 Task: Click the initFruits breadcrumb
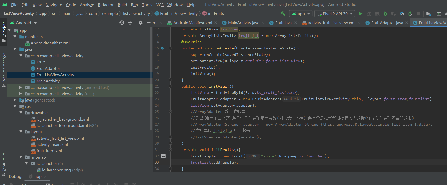(x=216, y=14)
